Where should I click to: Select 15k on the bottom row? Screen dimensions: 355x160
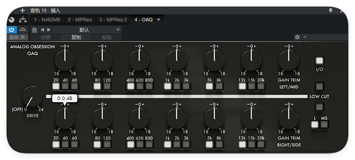click(252, 144)
